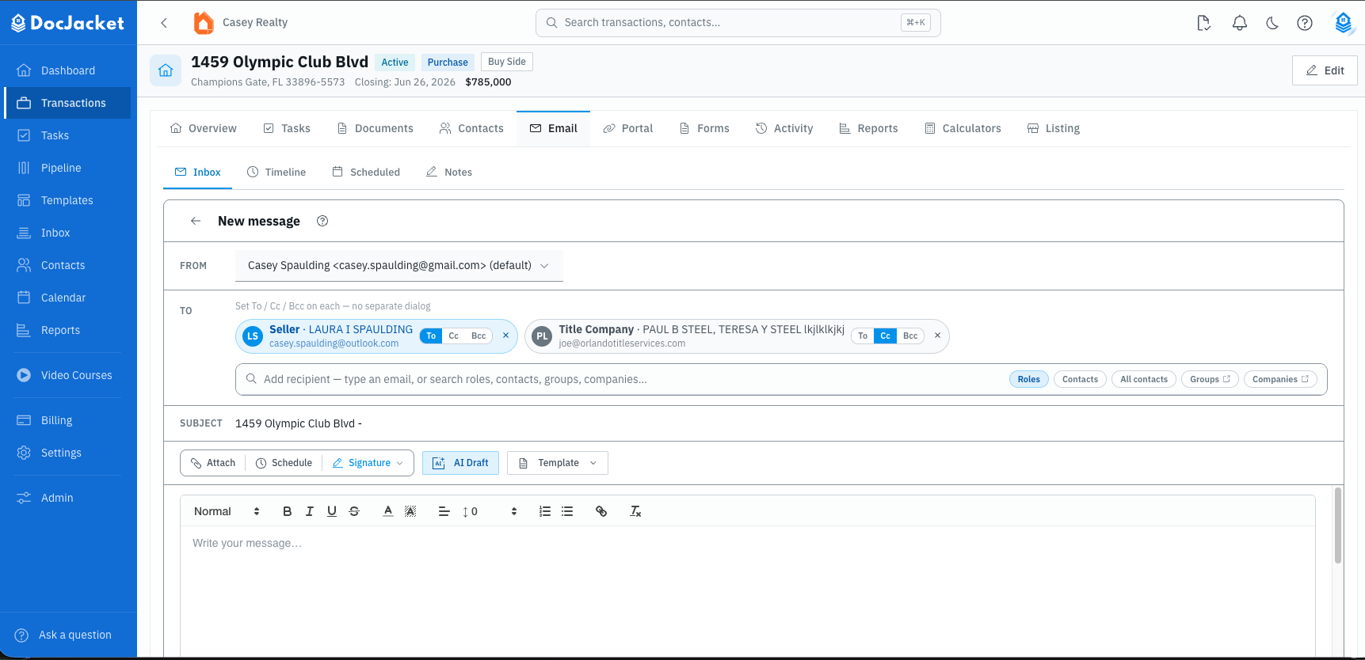This screenshot has height=660, width=1365.
Task: Open text highlight background color
Action: pyautogui.click(x=410, y=511)
